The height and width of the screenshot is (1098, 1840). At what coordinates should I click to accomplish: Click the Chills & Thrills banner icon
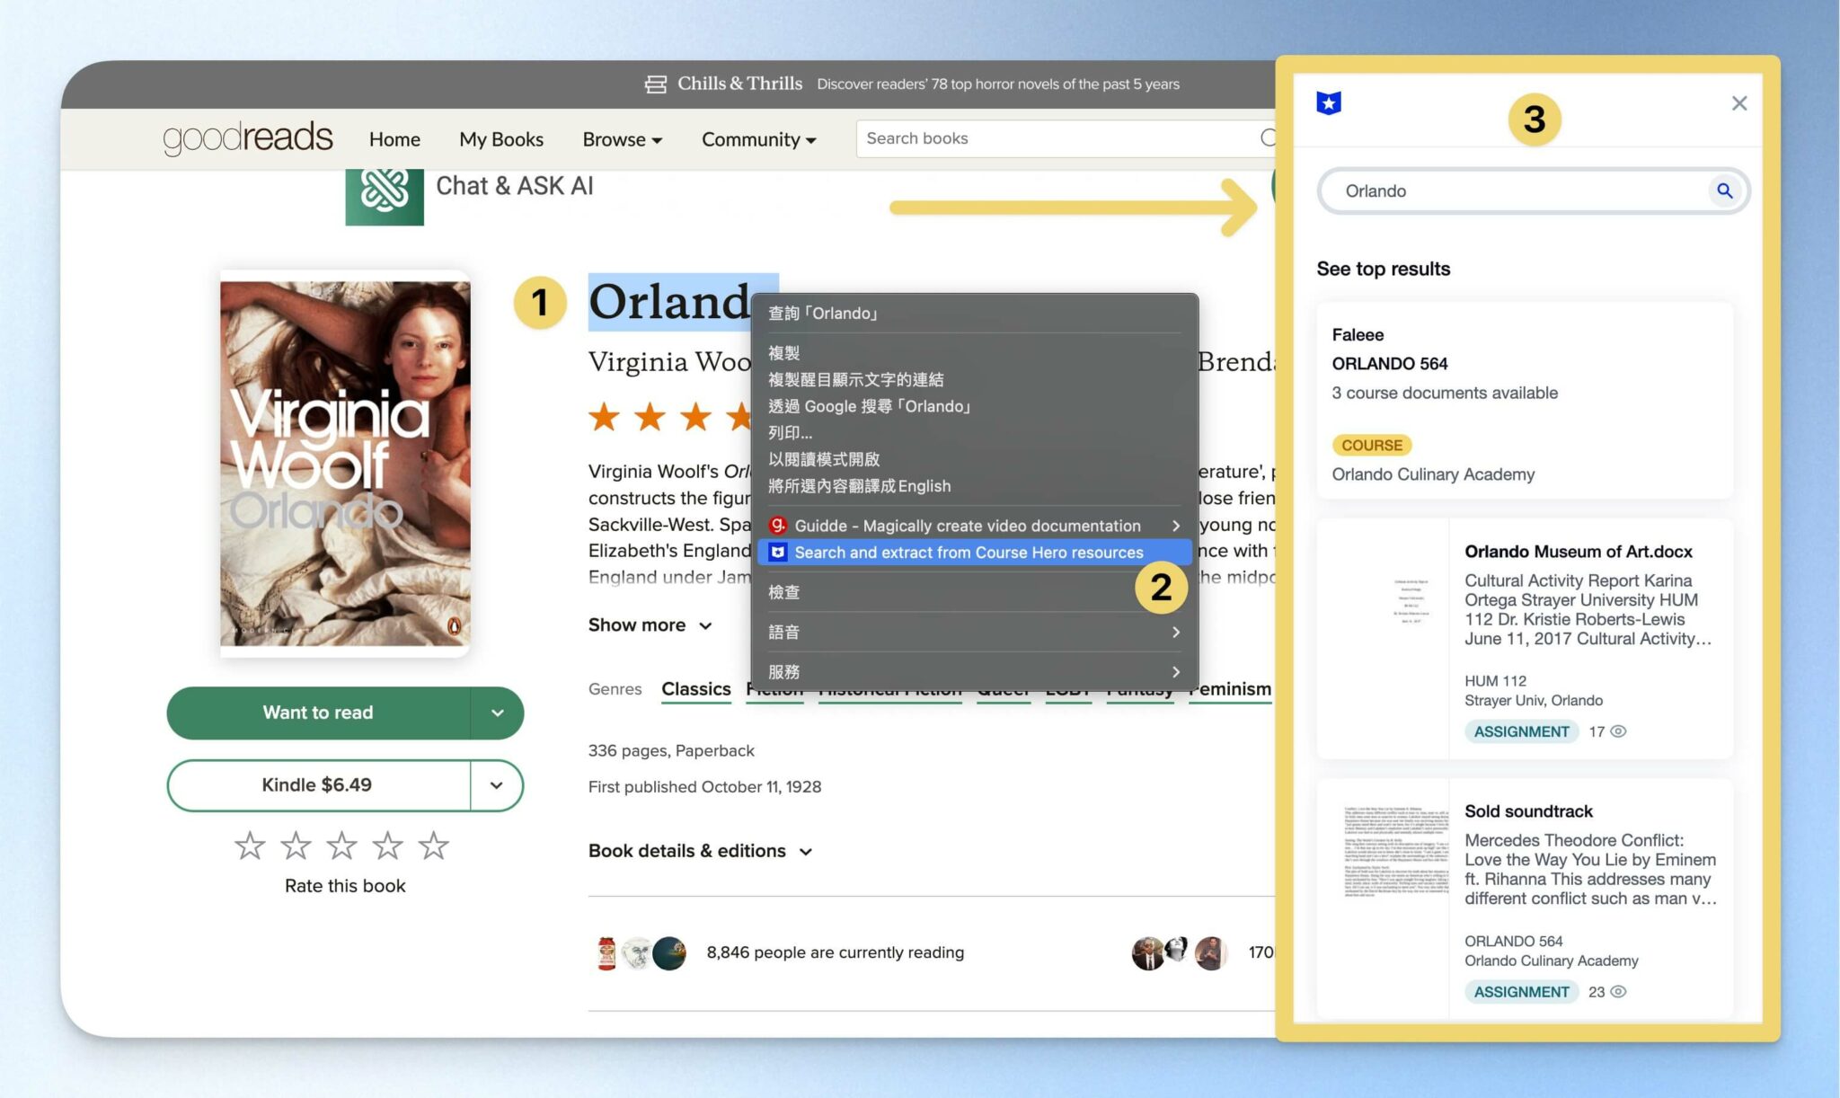point(656,84)
